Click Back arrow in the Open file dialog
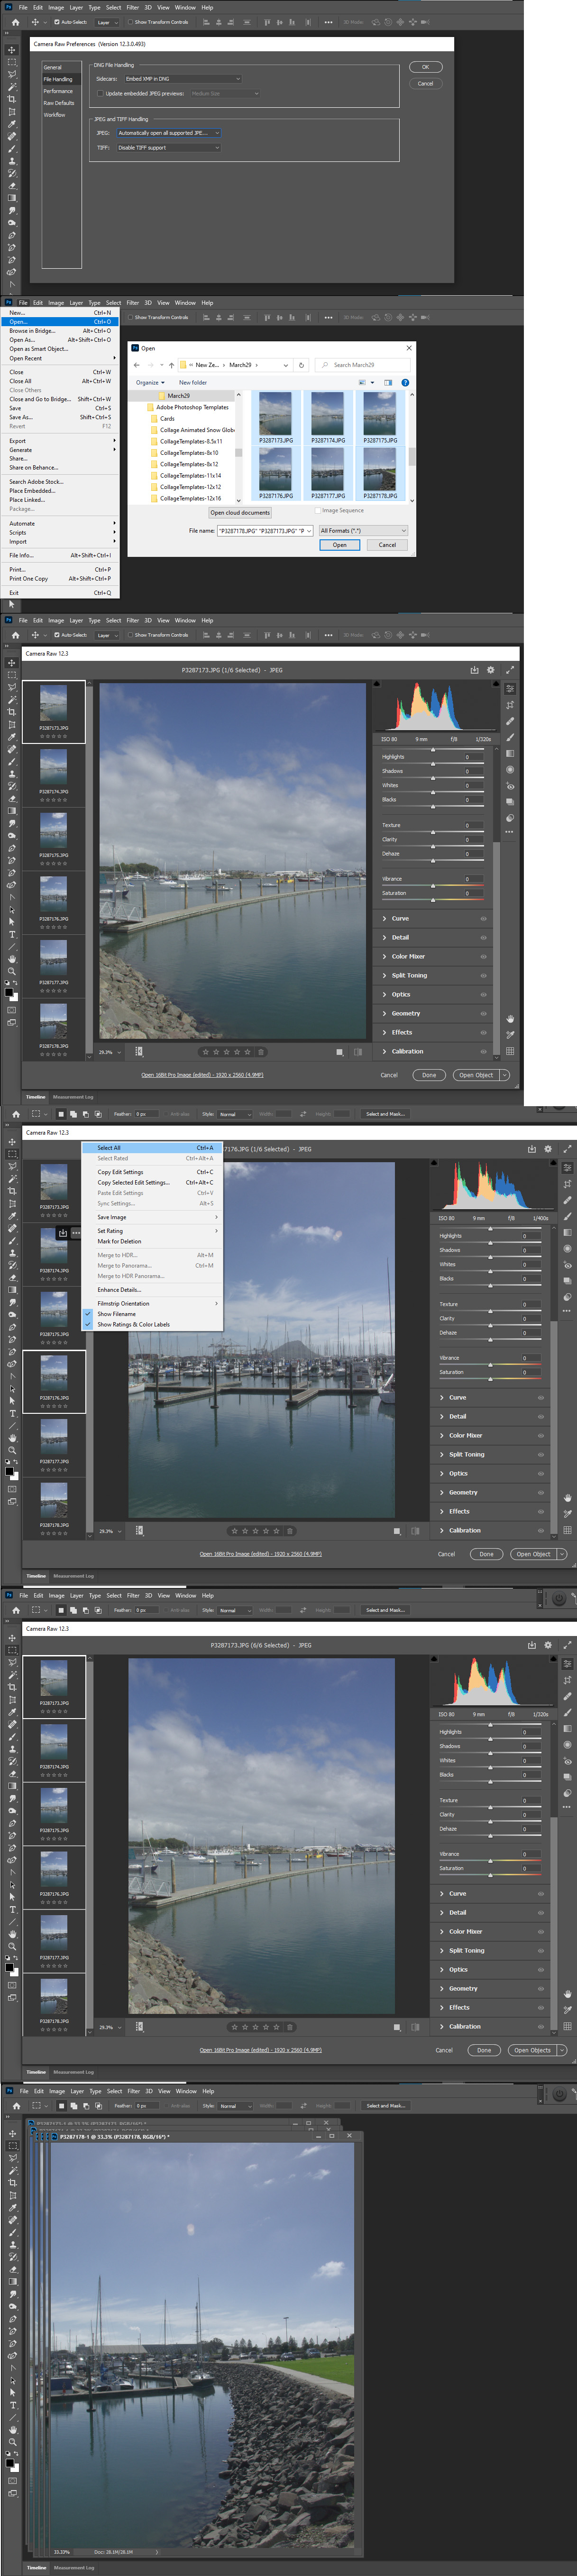 point(137,365)
